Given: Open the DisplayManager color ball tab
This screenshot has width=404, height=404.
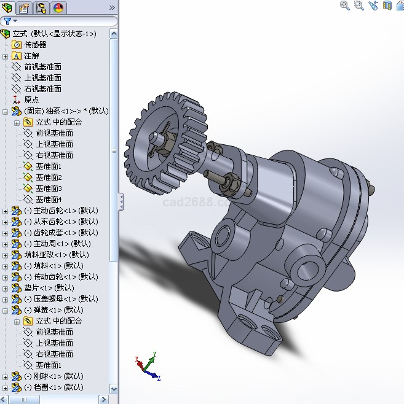Looking at the screenshot, I should coord(58,8).
